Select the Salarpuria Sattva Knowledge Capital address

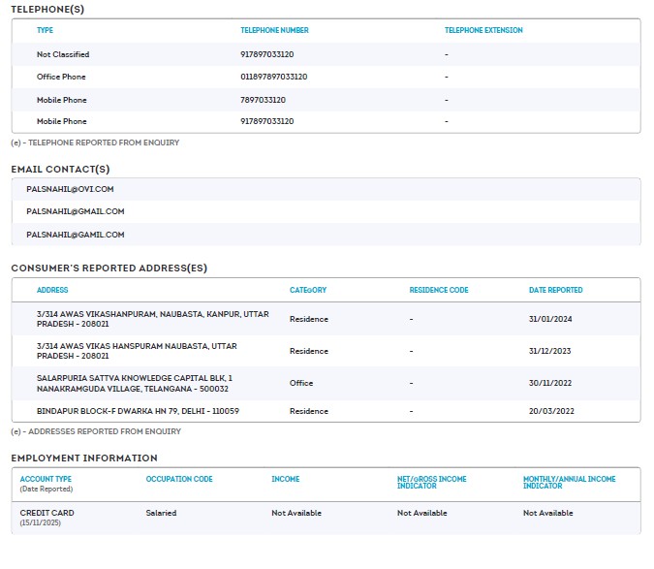(x=134, y=383)
